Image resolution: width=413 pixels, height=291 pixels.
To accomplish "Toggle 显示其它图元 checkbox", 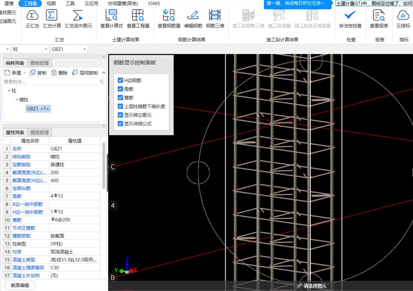I will 120,115.
